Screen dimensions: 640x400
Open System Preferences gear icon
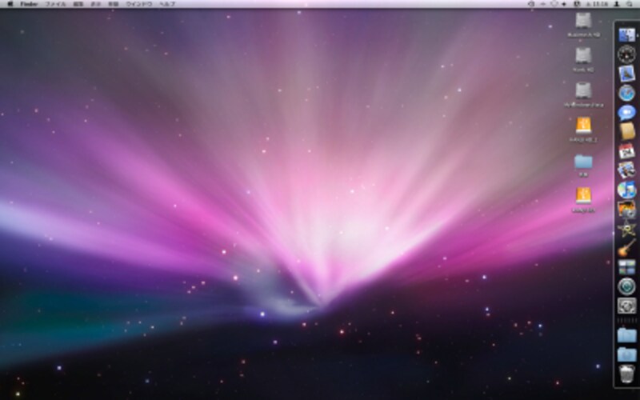point(626,306)
